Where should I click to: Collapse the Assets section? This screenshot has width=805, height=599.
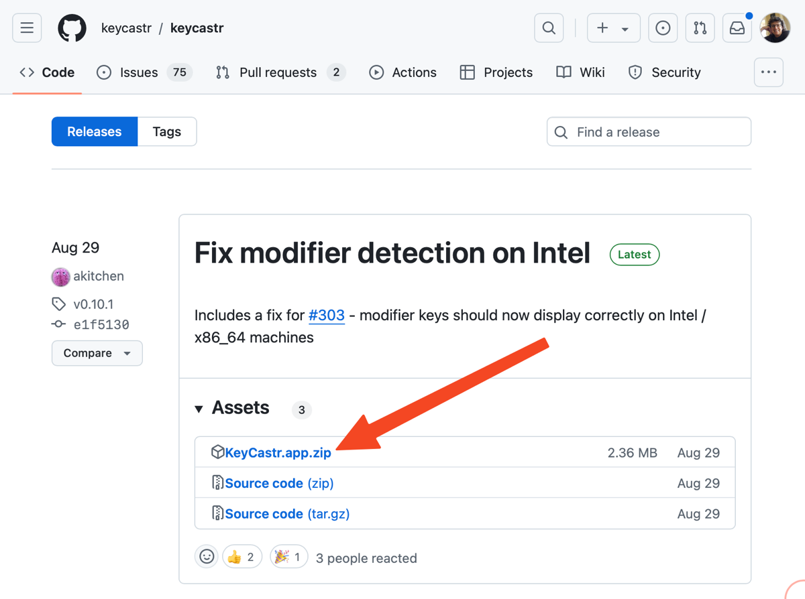[199, 409]
